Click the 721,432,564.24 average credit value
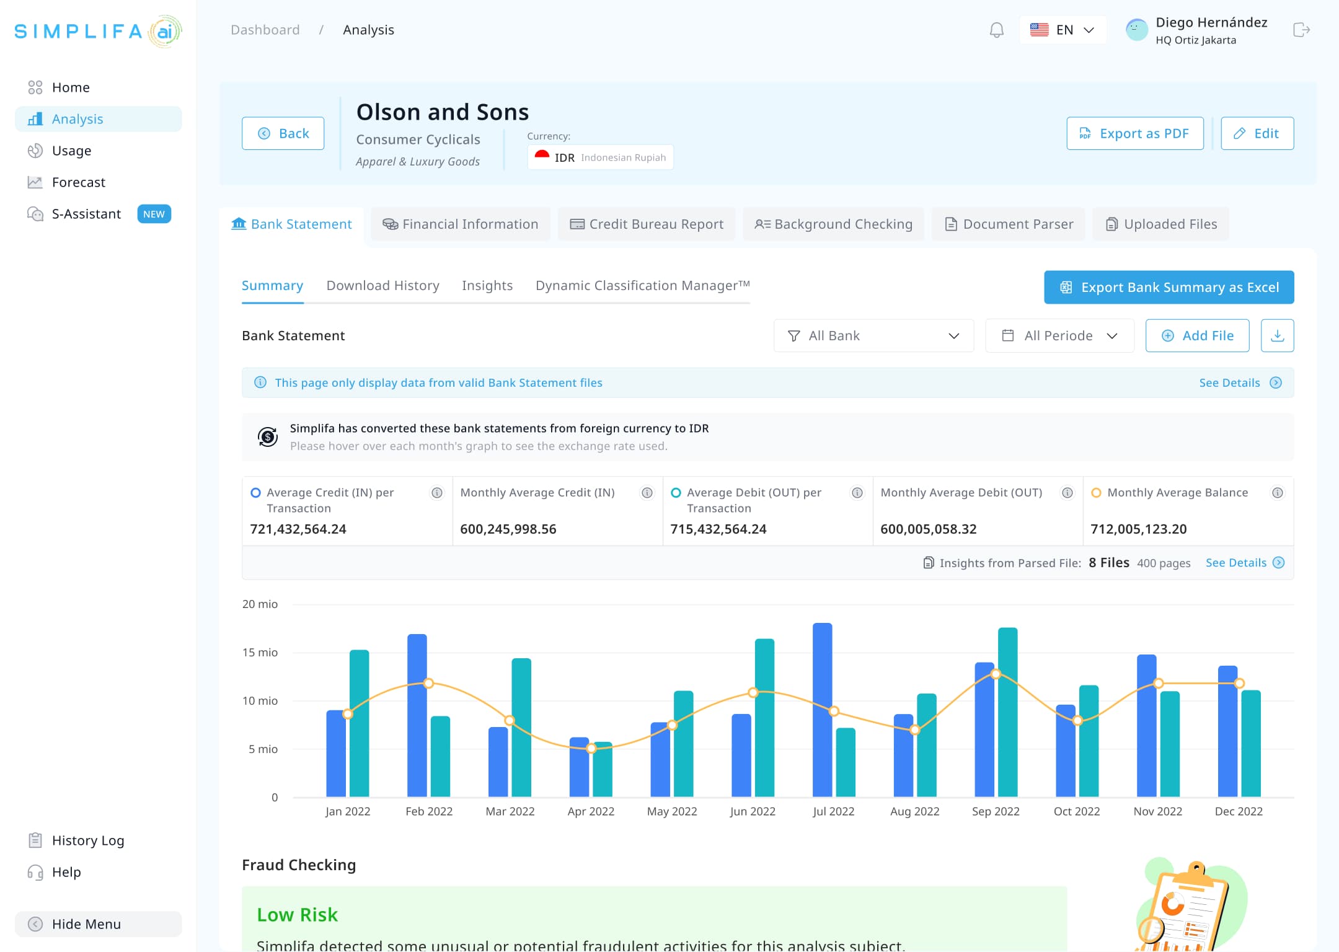1339x952 pixels. (x=298, y=529)
